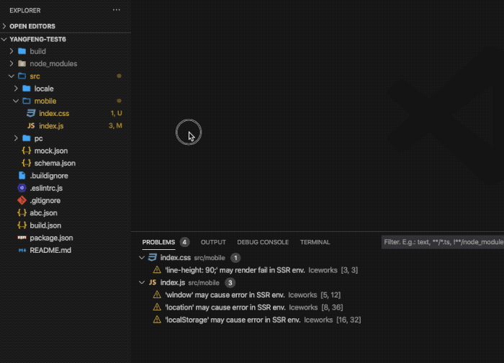504x363 pixels.
Task: Select the 'localStorage' SSR warning entry
Action: (x=233, y=319)
